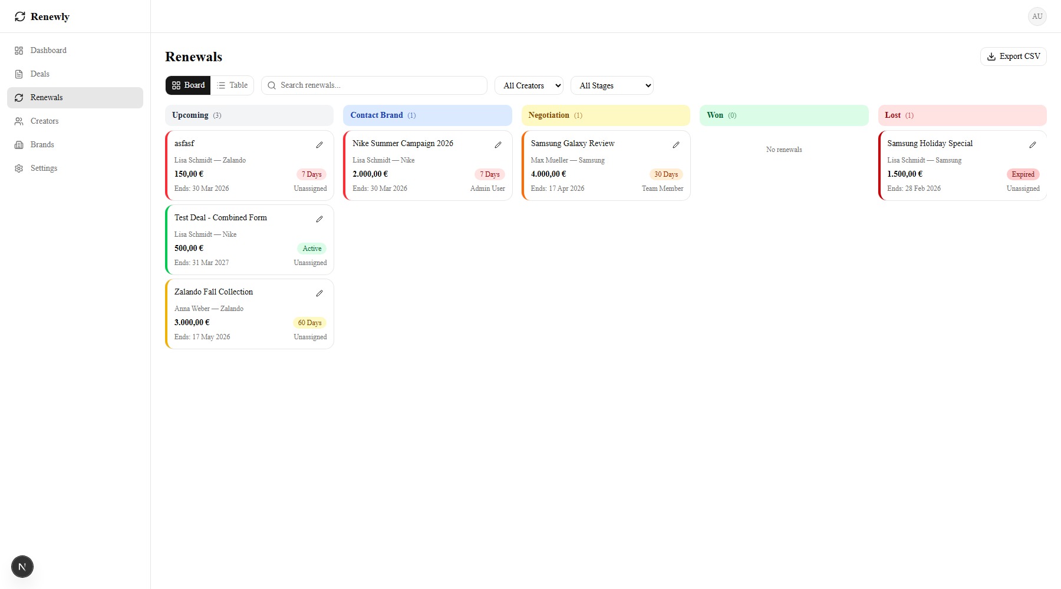Click the round N badge at bottom left
Viewport: 1061px width, 589px height.
[22, 567]
